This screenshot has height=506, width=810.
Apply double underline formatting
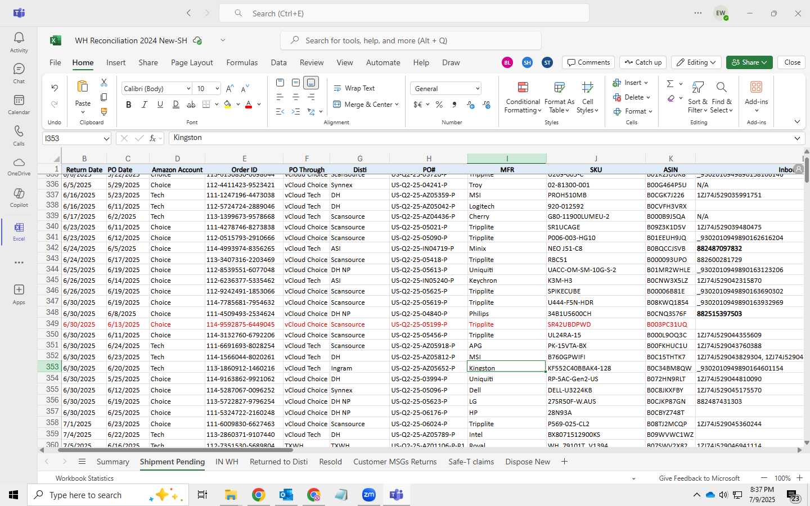pos(176,105)
